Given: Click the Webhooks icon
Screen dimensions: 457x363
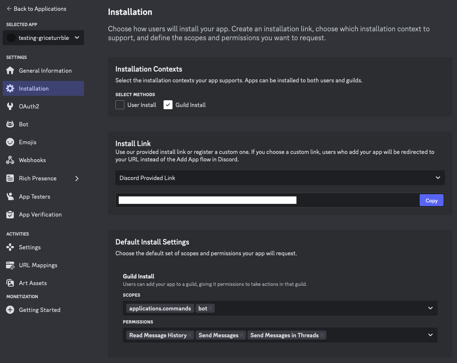Looking at the screenshot, I should coord(10,160).
